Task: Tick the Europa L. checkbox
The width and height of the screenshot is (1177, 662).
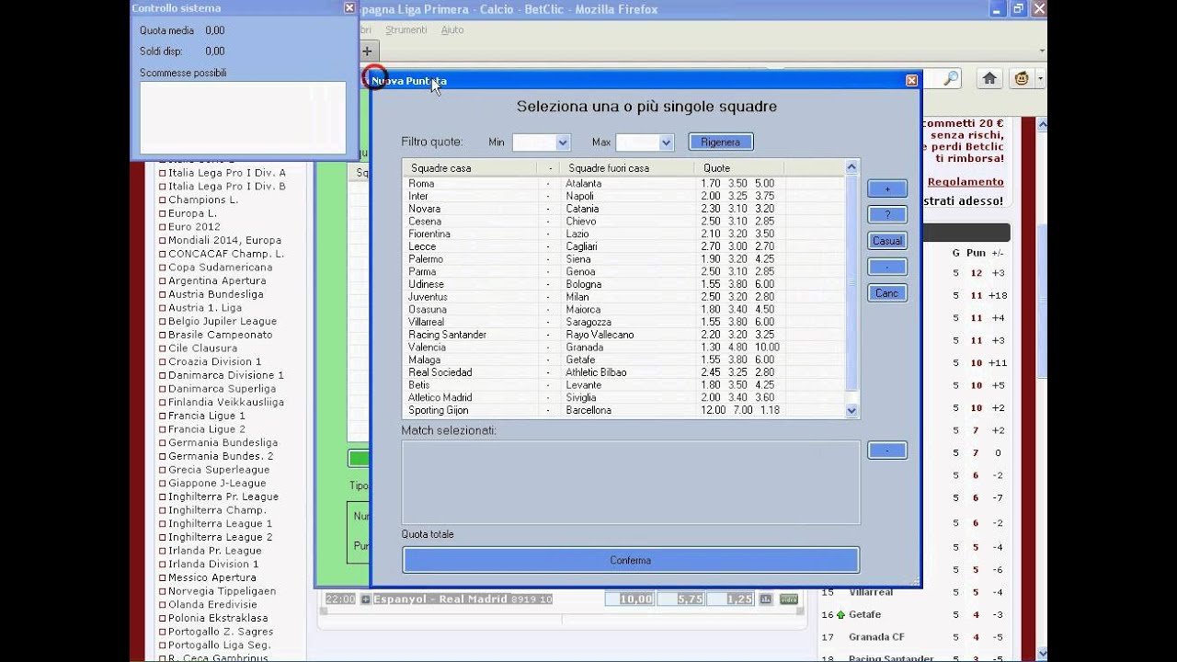Action: pyautogui.click(x=163, y=213)
